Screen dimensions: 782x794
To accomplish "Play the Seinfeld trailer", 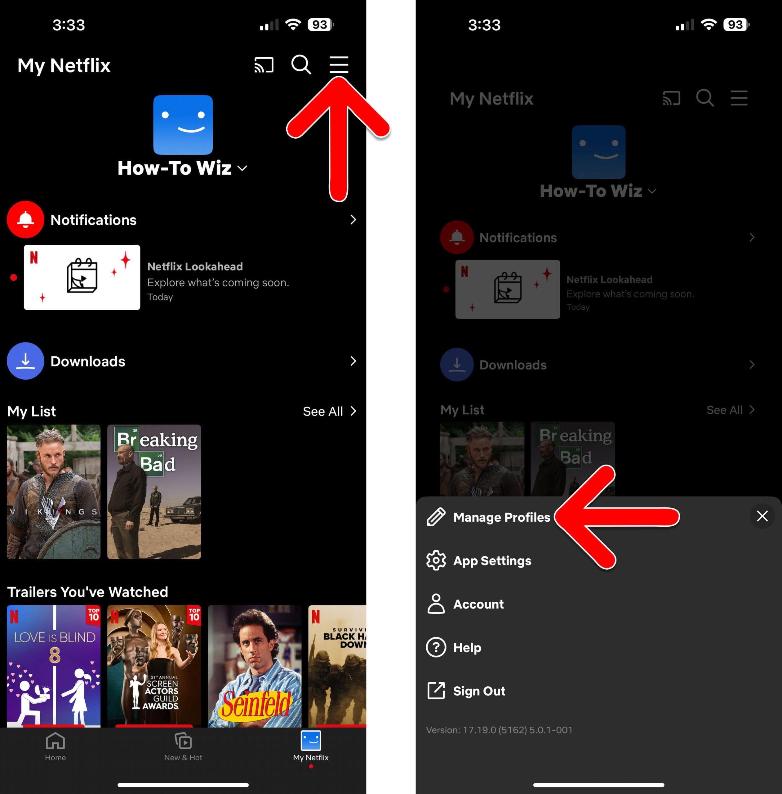I will click(x=255, y=666).
